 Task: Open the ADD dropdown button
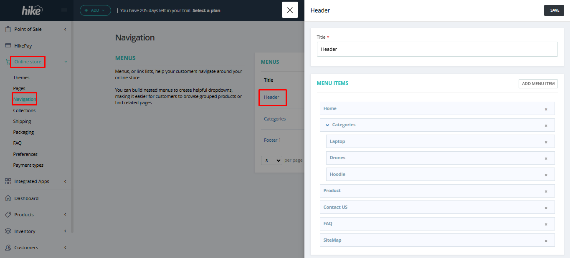tap(95, 10)
